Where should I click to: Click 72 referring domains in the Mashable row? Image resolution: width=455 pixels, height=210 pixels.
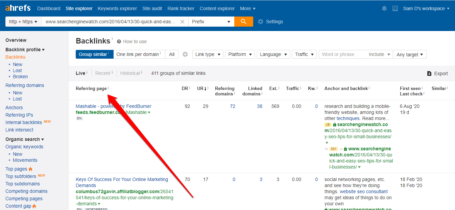pyautogui.click(x=233, y=106)
